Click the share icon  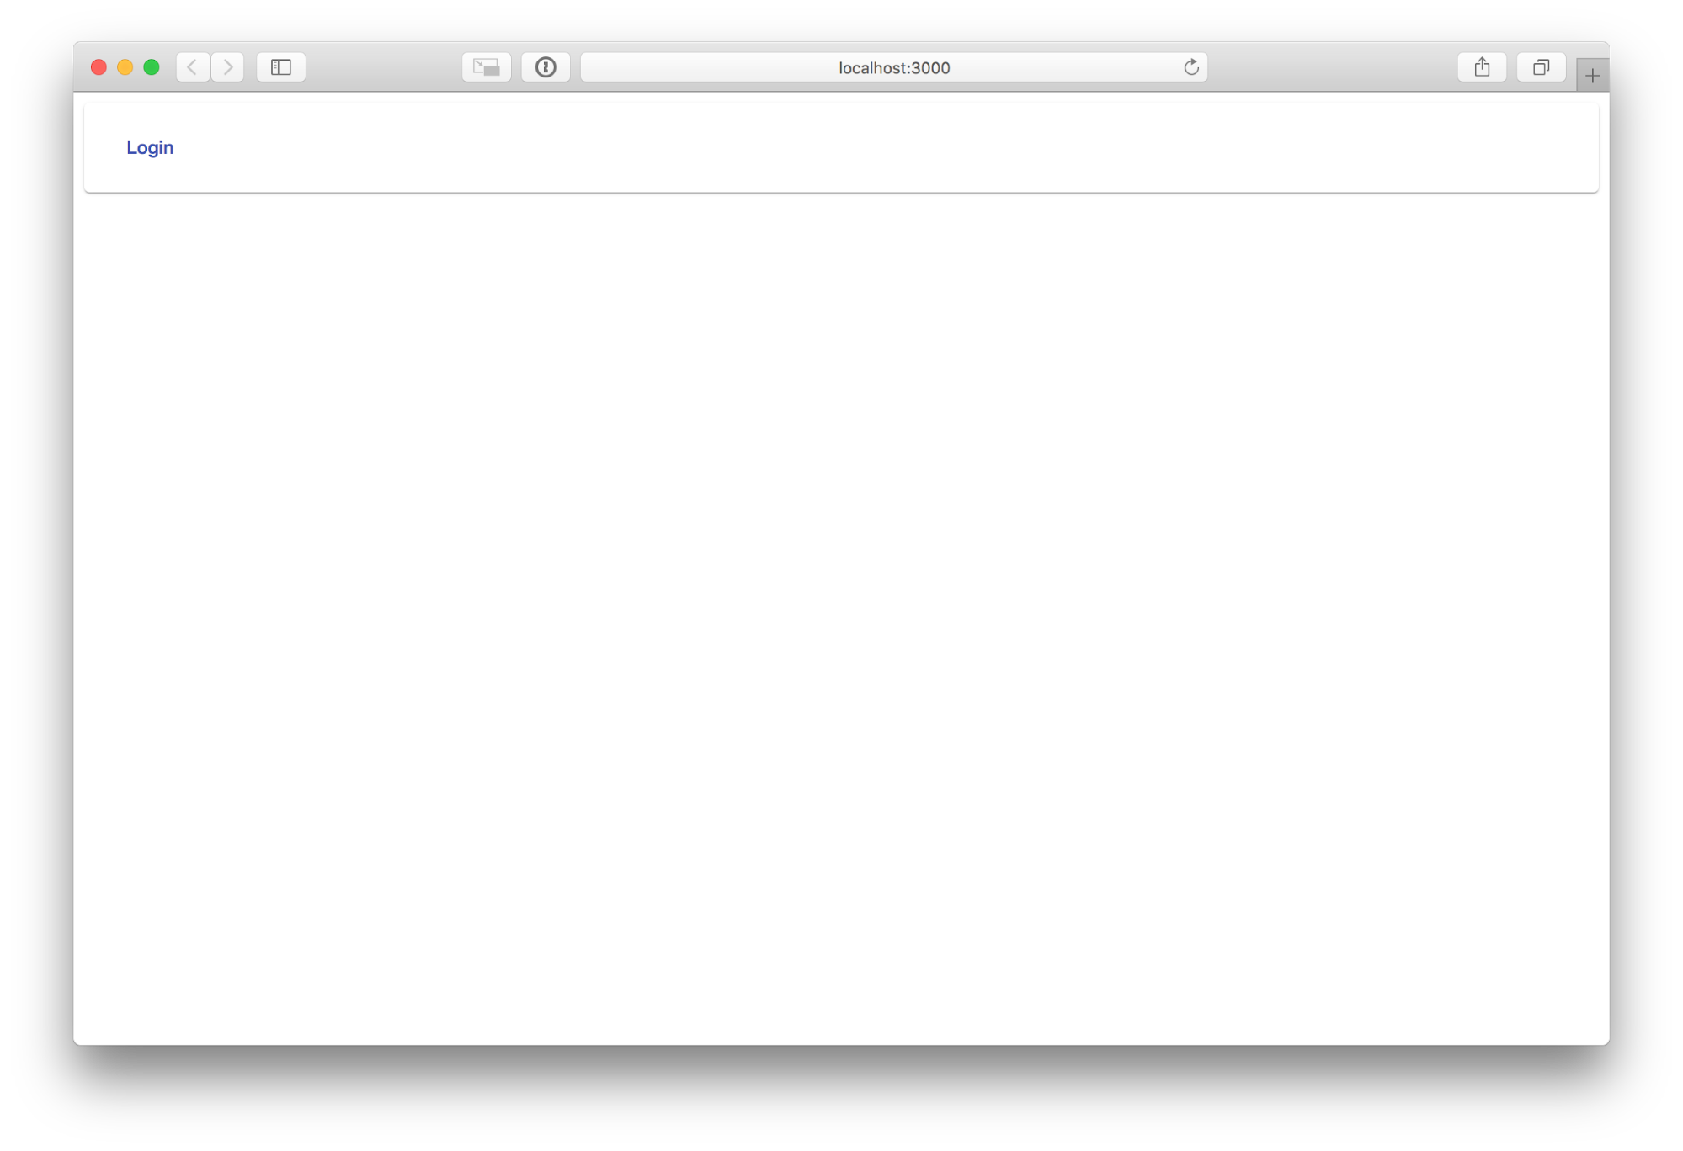click(1483, 66)
